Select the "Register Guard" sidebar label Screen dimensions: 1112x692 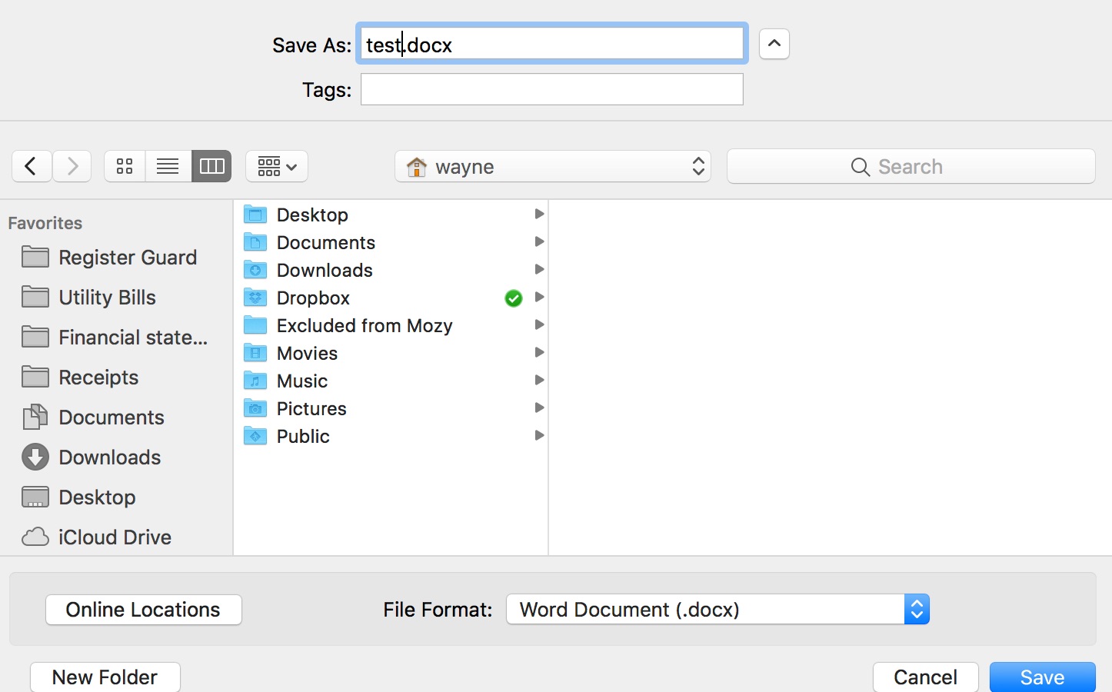point(128,258)
